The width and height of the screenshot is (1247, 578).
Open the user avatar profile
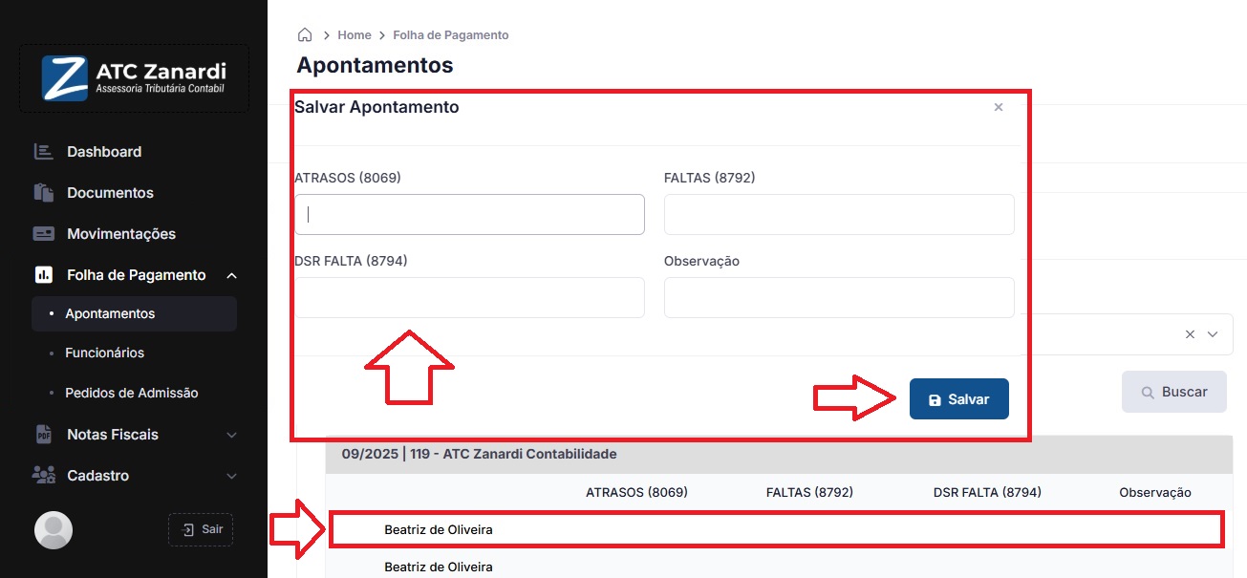click(54, 530)
